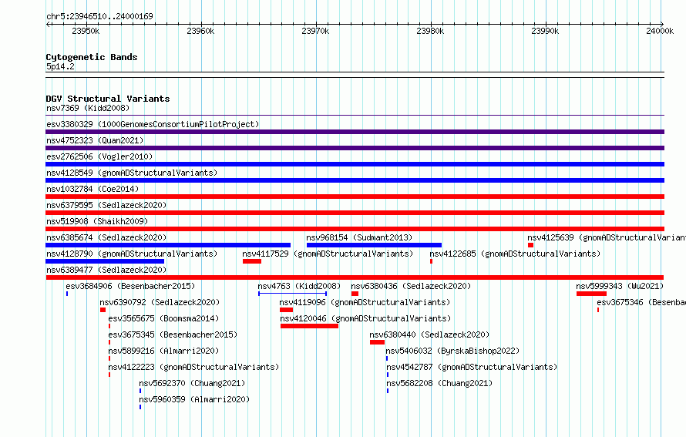Click esv3675345 (Besenbacher2015) label
This screenshot has width=686, height=437.
pos(173,334)
